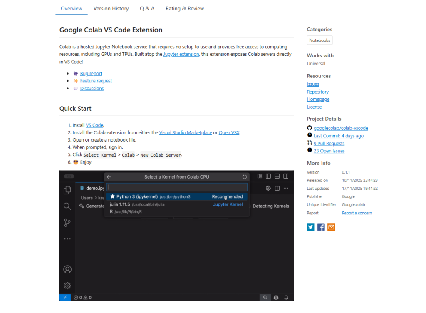Click the Generate button in notebook toolbar

pyautogui.click(x=92, y=206)
